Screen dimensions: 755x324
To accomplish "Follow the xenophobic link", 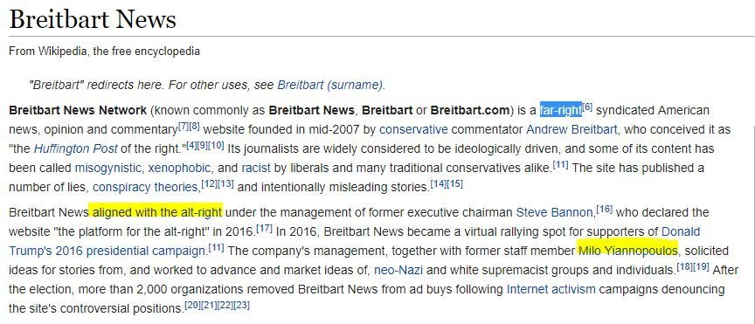I will coord(179,168).
